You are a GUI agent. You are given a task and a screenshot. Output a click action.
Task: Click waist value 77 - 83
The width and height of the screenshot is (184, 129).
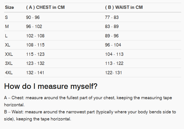pyautogui.click(x=112, y=17)
